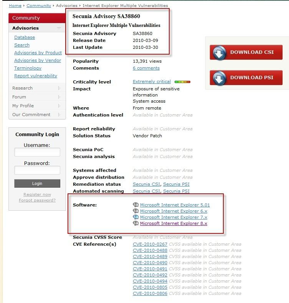The height and width of the screenshot is (303, 289).
Task: Open Secunia CSI link under Remediation status
Action: tap(146, 184)
